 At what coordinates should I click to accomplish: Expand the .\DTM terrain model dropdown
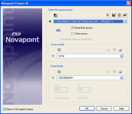coord(121,56)
